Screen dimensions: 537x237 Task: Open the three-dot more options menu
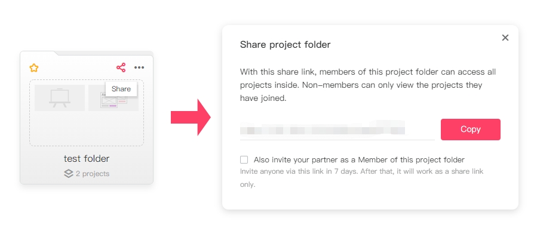(139, 67)
